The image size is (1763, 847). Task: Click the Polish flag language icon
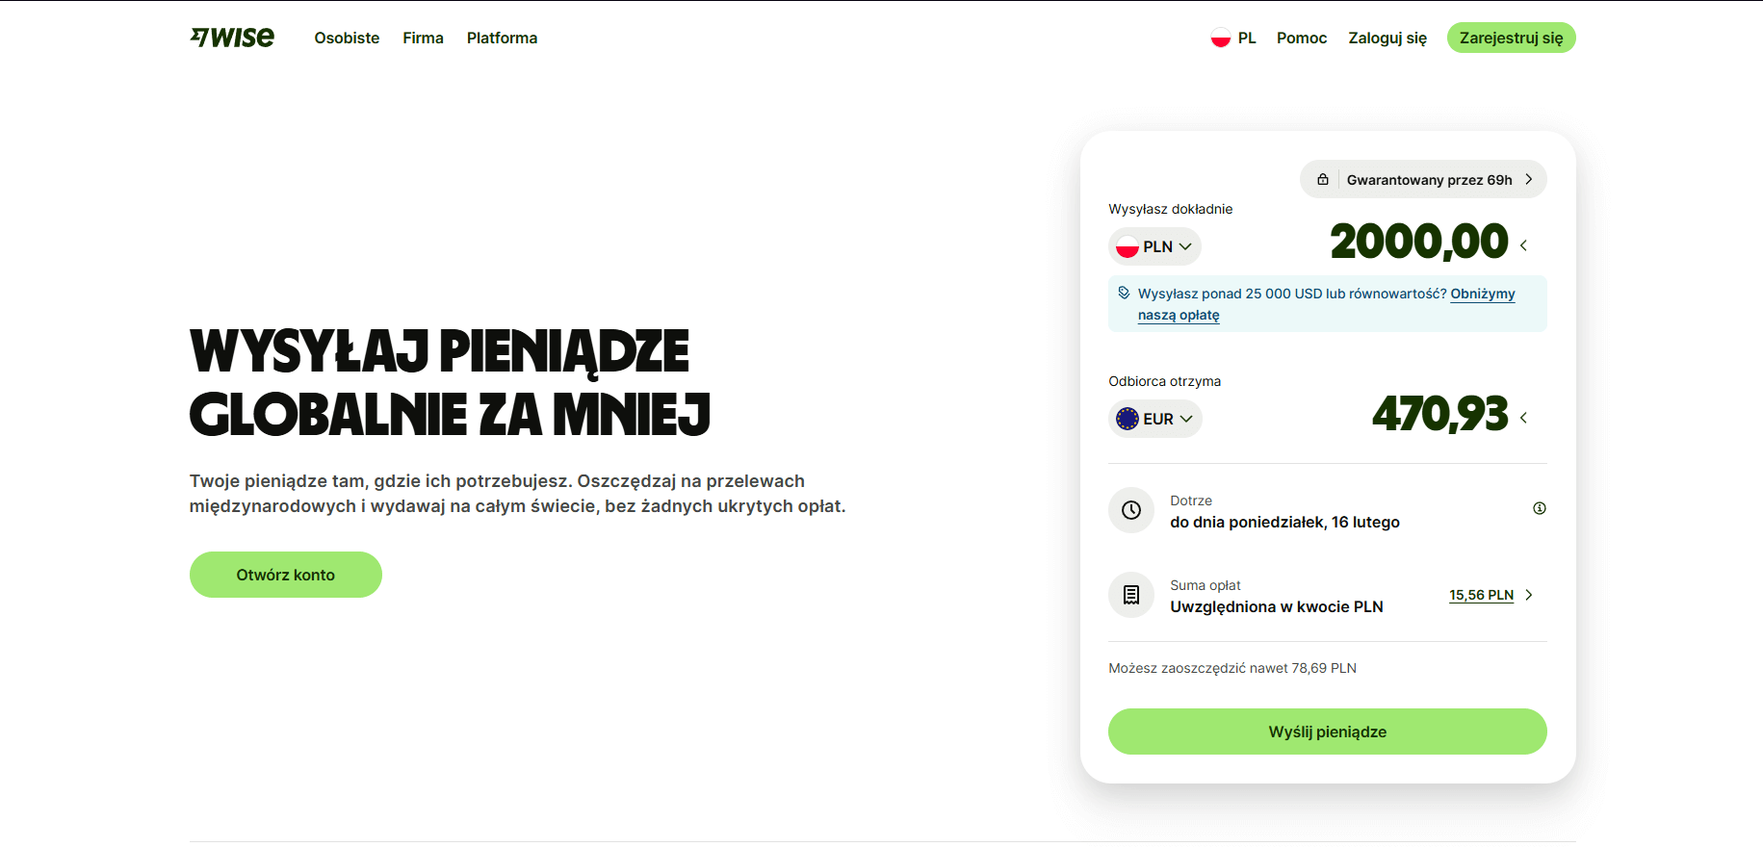1221,38
